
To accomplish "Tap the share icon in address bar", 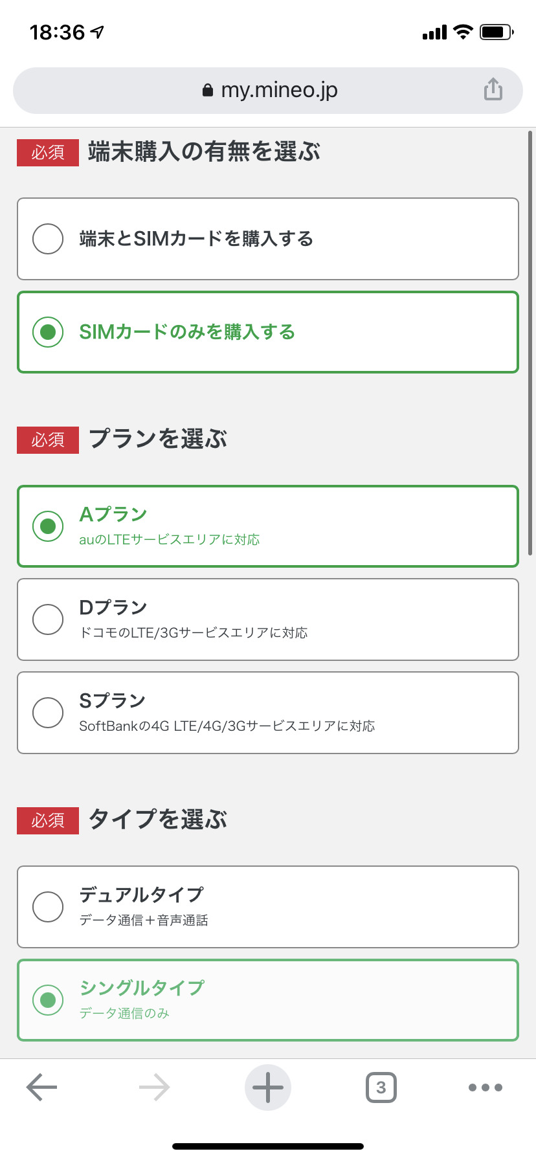I will pyautogui.click(x=493, y=89).
